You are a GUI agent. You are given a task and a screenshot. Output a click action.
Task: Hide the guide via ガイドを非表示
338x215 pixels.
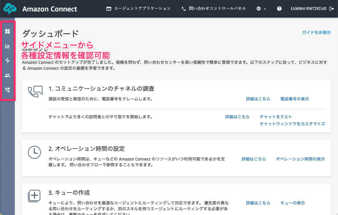[316, 33]
